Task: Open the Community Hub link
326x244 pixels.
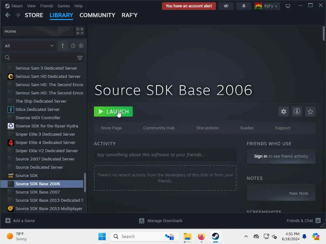Action: tap(159, 128)
